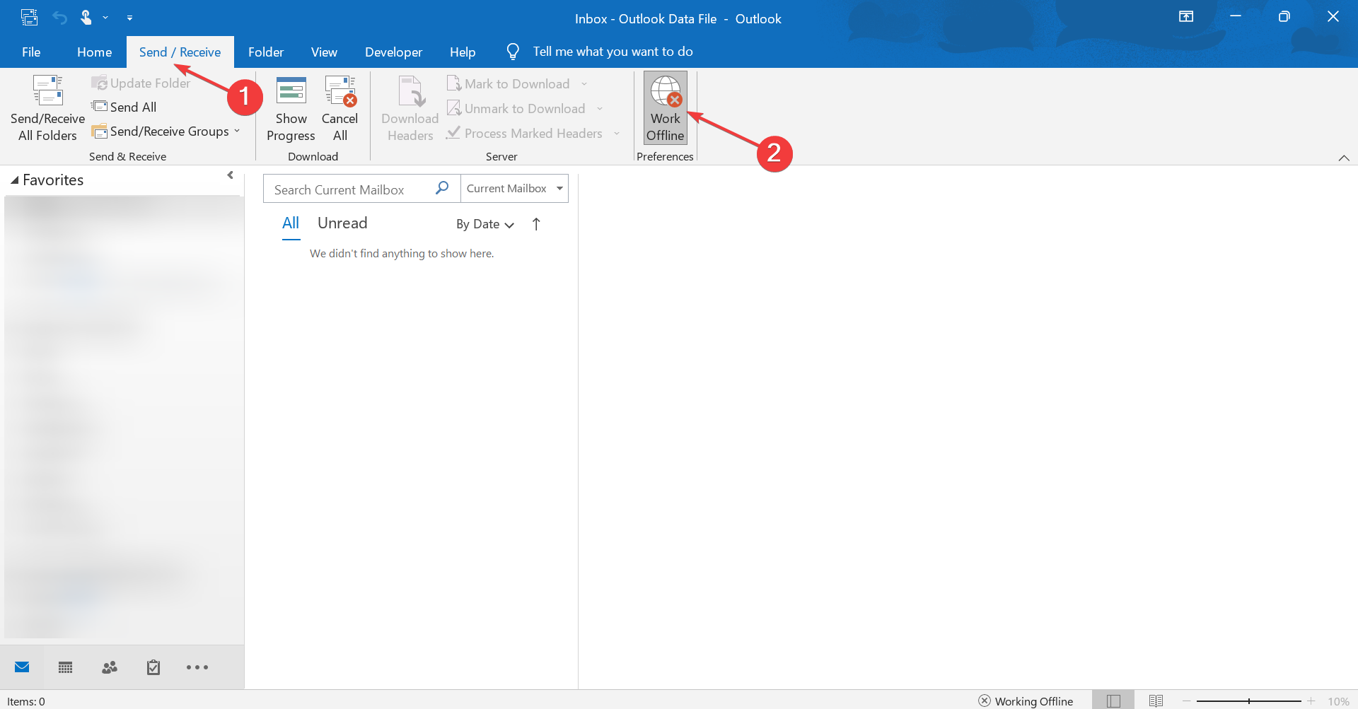Open the Send/Receive Groups dropdown

point(168,131)
